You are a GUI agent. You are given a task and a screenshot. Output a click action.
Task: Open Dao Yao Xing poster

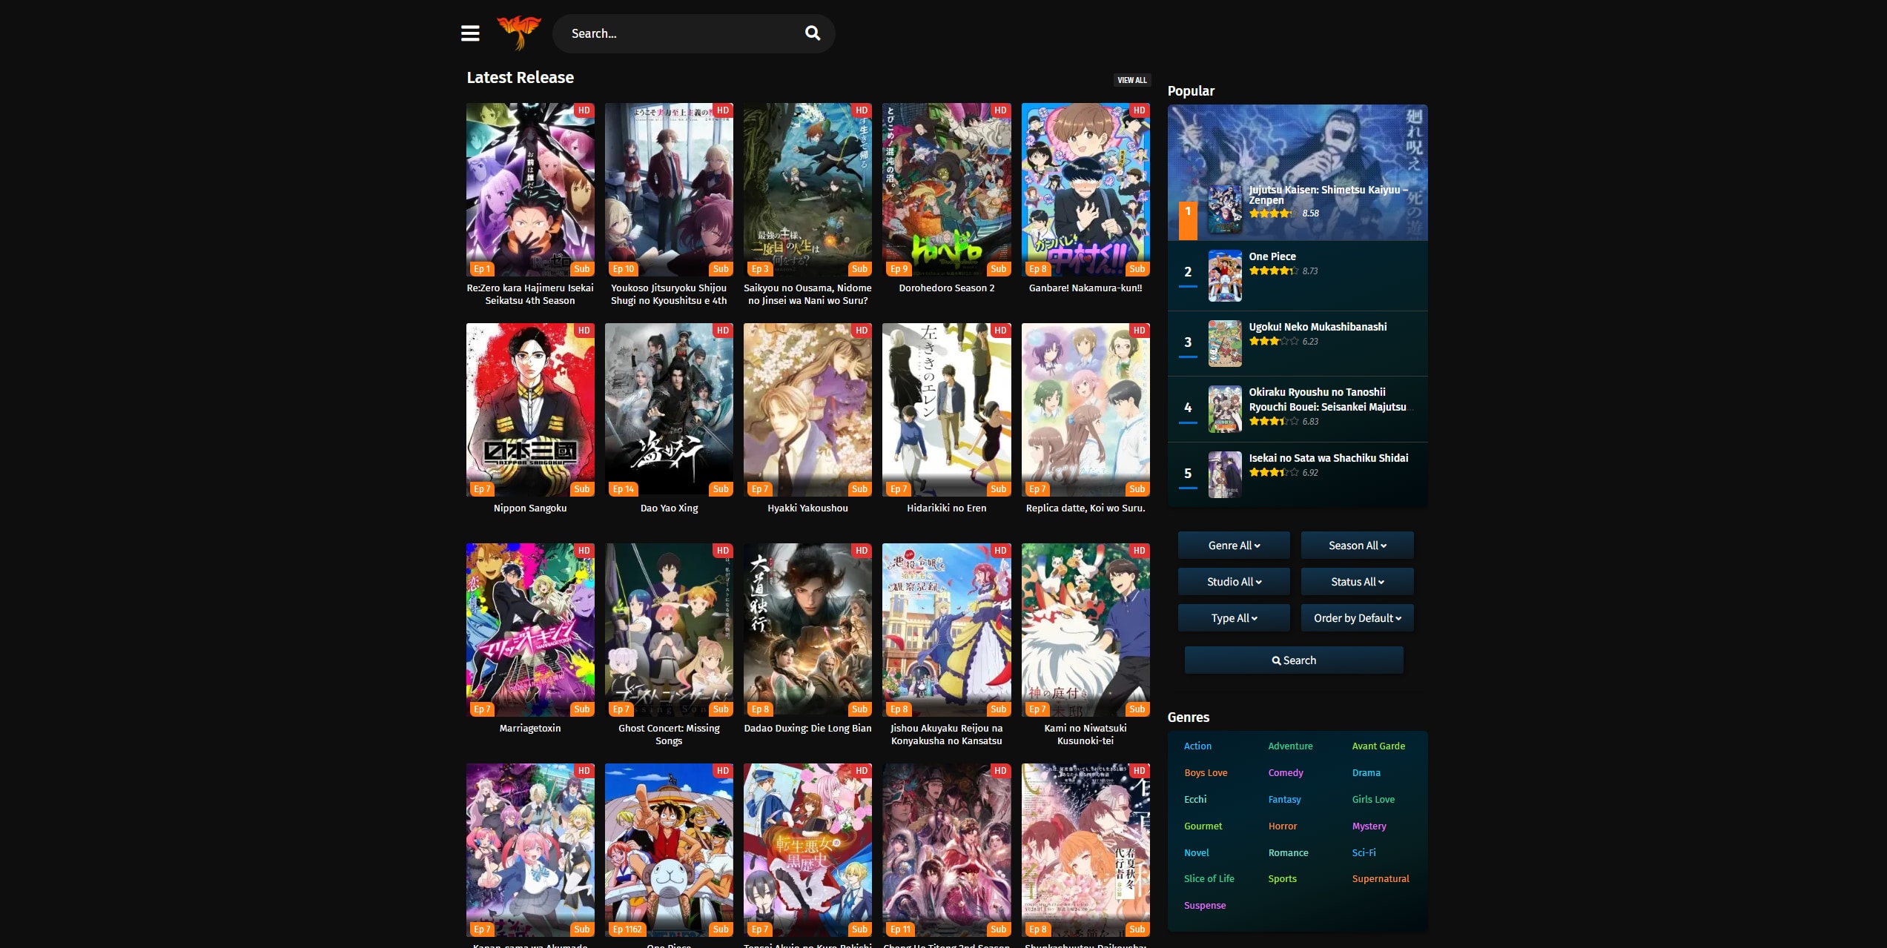tap(669, 410)
